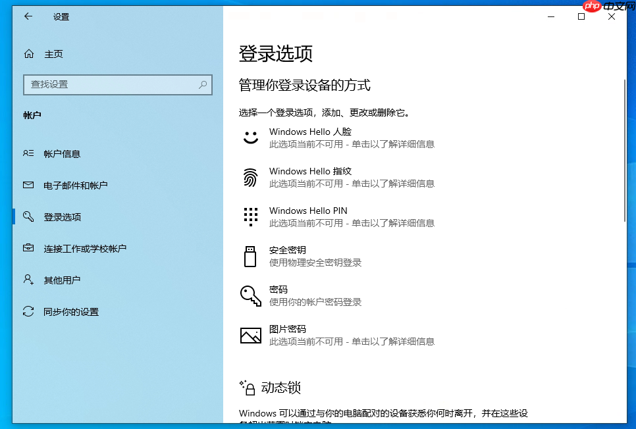Click the home icon next to 主页
The image size is (636, 429).
(x=29, y=54)
